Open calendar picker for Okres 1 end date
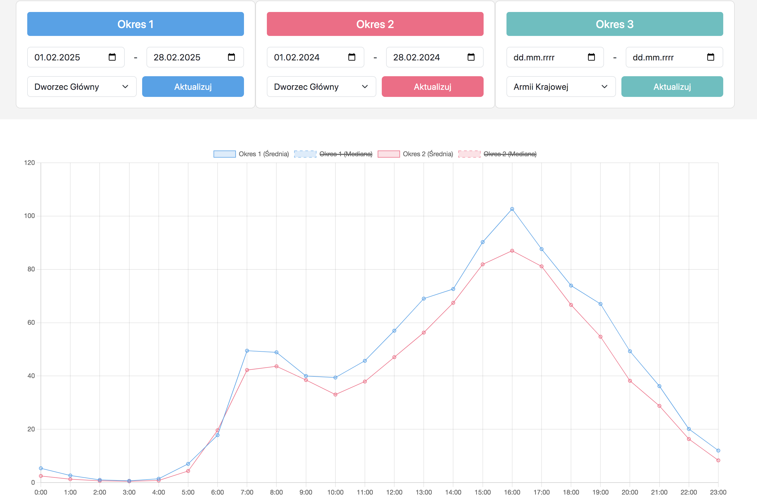The image size is (757, 503). point(231,57)
